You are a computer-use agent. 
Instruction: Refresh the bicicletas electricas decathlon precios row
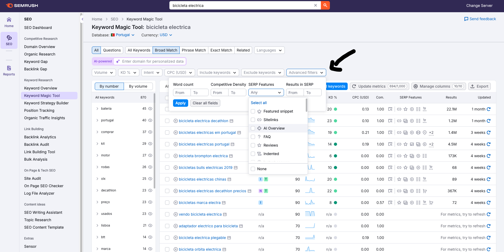pos(489,191)
